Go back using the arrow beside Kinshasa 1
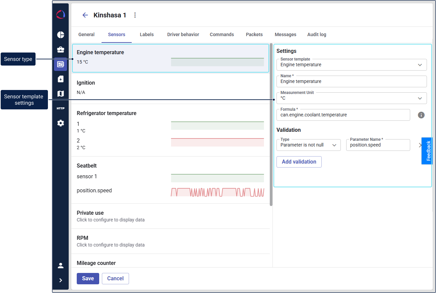This screenshot has width=436, height=293. pyautogui.click(x=85, y=15)
